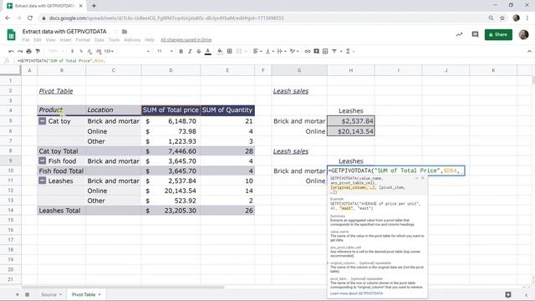Open the Tools menu
The image size is (535, 301).
(114, 40)
